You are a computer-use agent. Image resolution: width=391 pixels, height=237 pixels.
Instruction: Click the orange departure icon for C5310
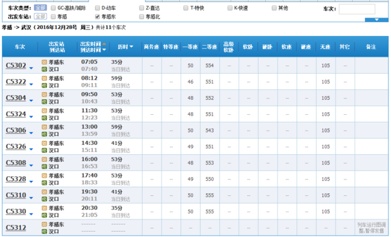coord(44,192)
